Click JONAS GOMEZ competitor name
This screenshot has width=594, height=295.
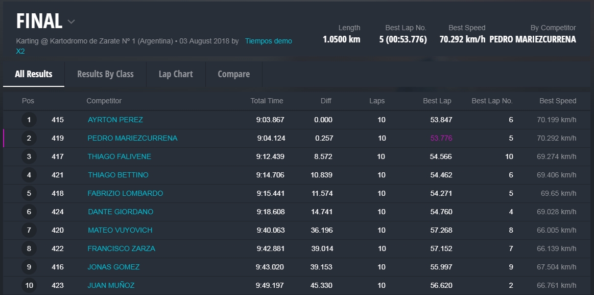pyautogui.click(x=113, y=267)
